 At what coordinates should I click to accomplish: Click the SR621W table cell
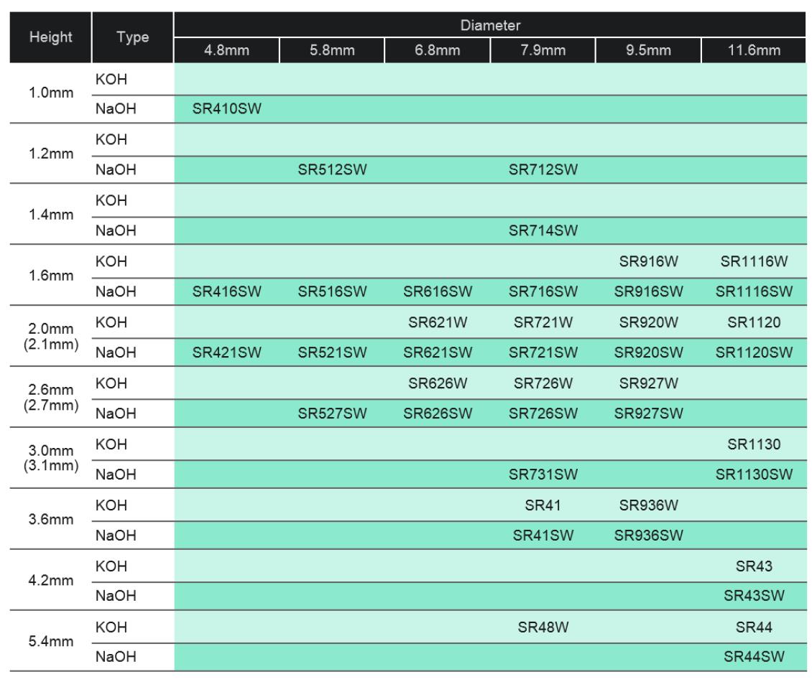pyautogui.click(x=438, y=323)
